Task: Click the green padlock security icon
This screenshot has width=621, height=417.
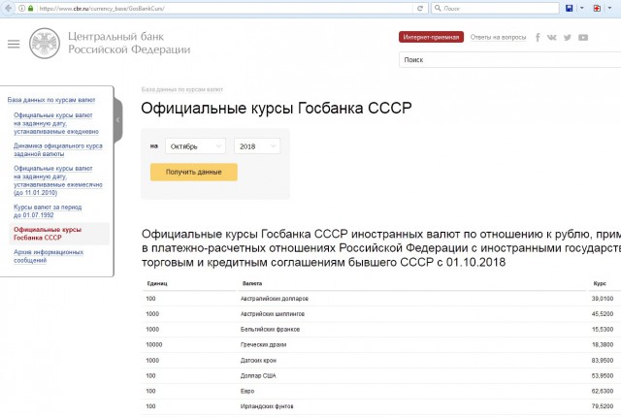Action: pyautogui.click(x=30, y=8)
